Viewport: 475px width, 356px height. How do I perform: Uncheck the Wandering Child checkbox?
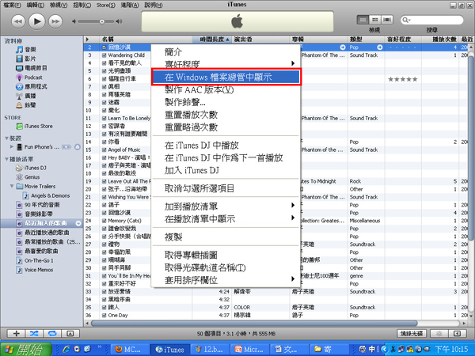(104, 55)
